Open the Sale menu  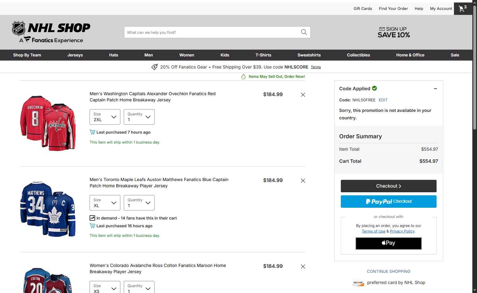point(455,55)
